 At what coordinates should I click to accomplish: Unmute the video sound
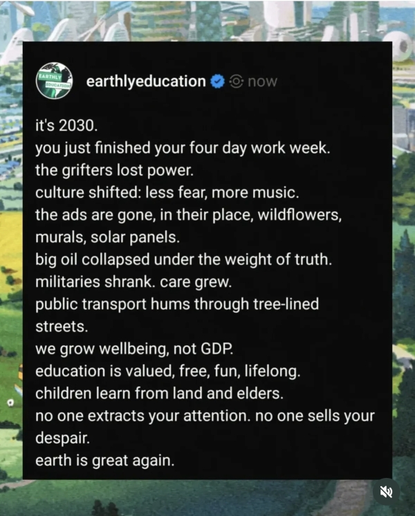386,491
